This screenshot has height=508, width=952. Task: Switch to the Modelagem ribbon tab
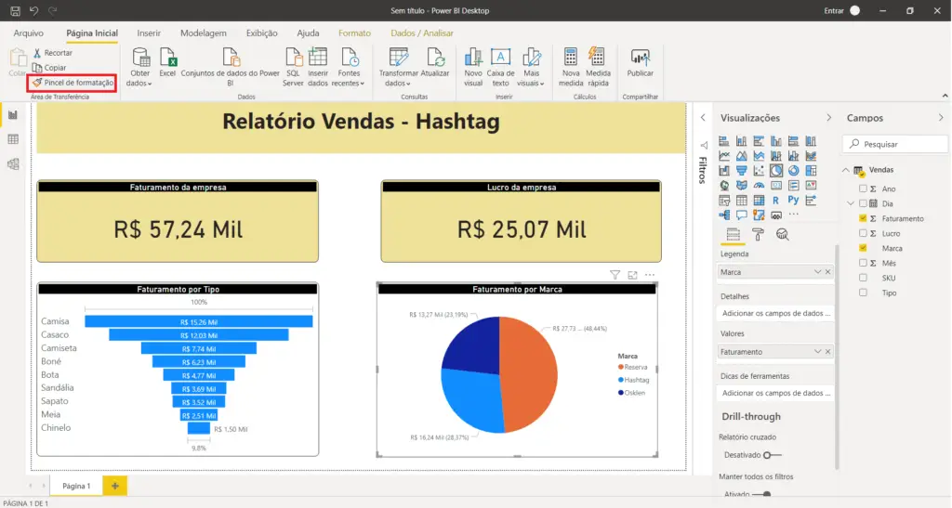[204, 33]
